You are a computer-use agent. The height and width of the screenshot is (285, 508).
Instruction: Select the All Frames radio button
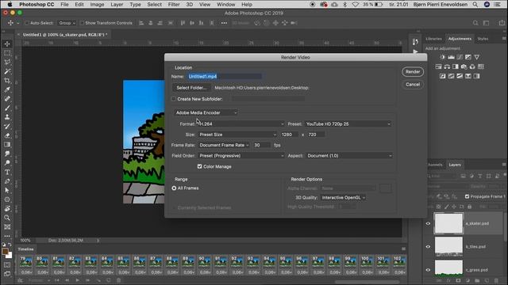pos(174,188)
